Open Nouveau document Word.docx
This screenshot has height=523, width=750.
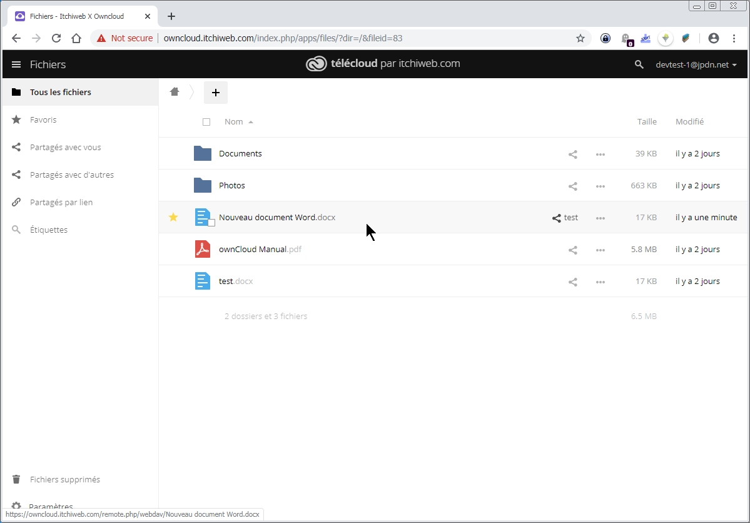pyautogui.click(x=277, y=217)
